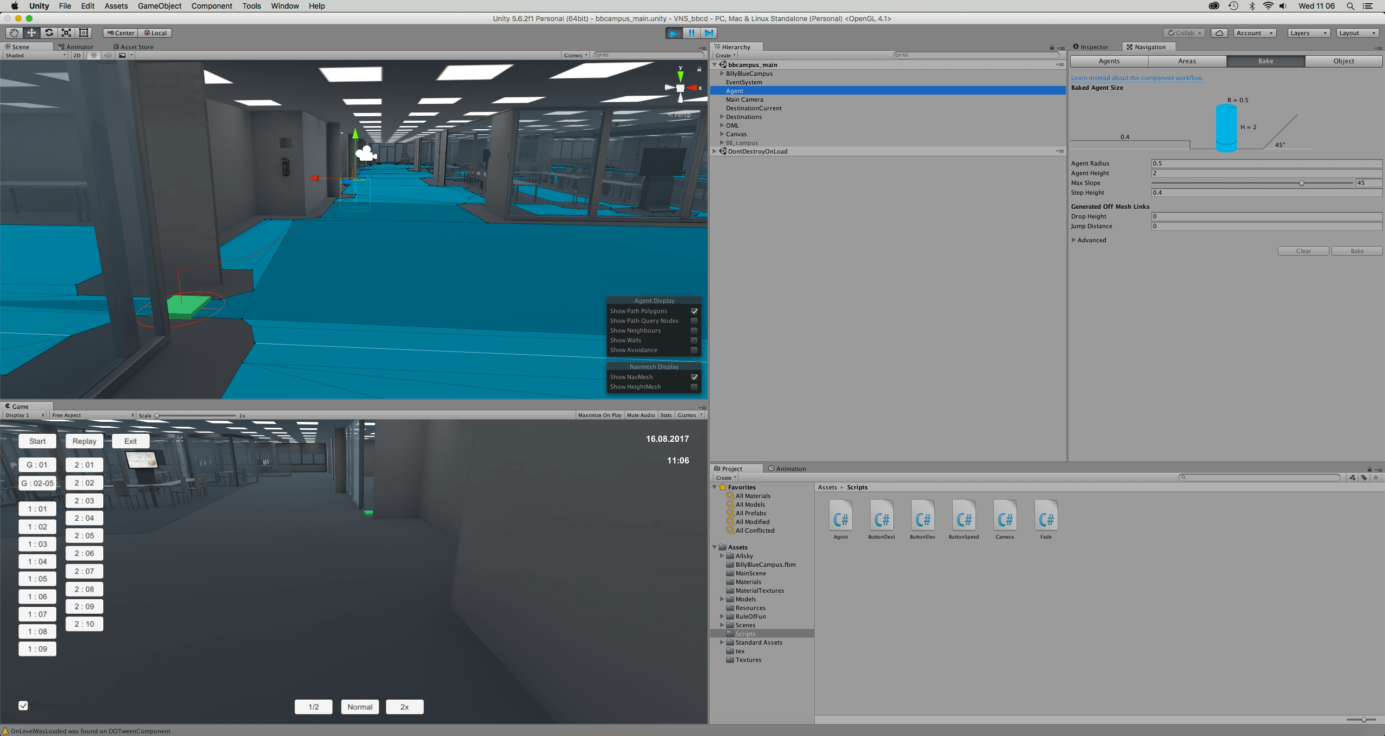Select the Move tool in the toolbar
Screen dimensions: 1385x736
[x=31, y=33]
